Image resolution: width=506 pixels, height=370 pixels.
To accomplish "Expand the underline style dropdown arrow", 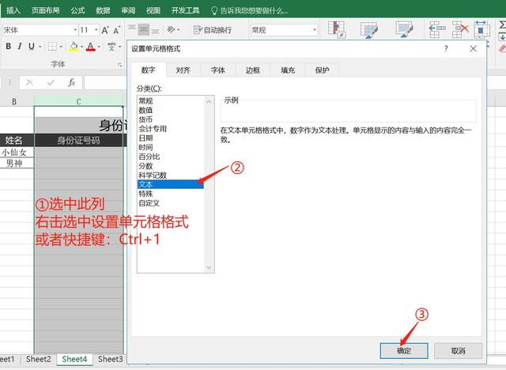I will click(40, 47).
